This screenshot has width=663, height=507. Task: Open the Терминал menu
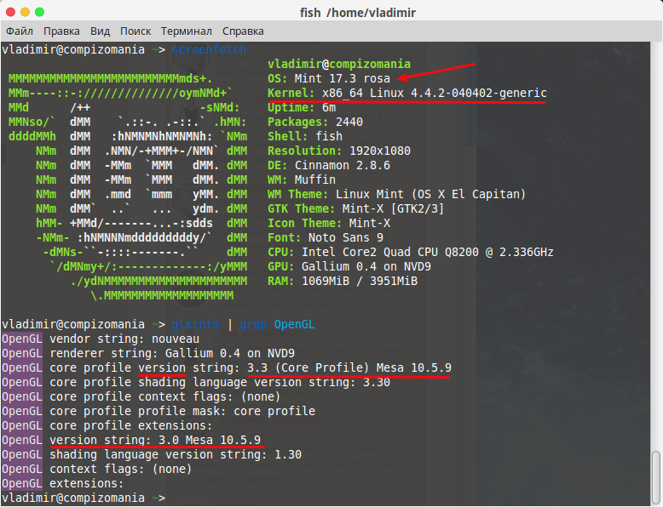[186, 31]
